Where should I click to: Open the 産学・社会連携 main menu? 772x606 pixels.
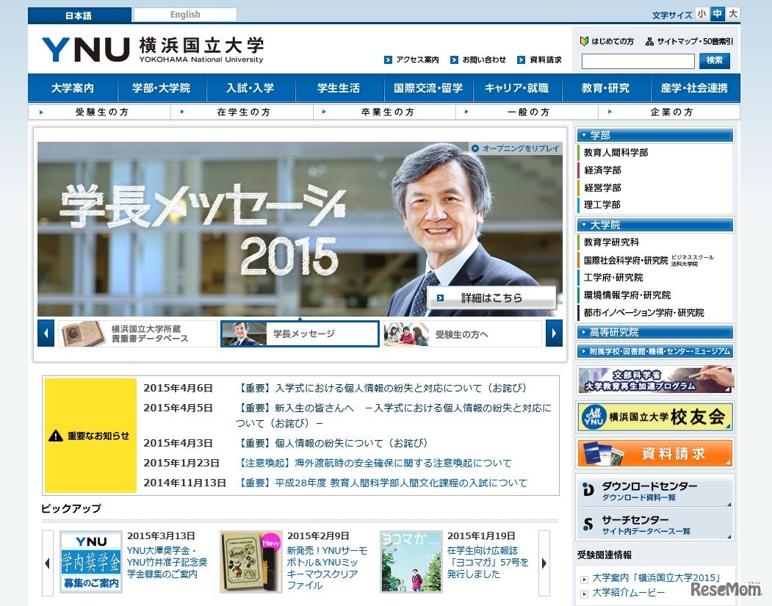click(695, 88)
